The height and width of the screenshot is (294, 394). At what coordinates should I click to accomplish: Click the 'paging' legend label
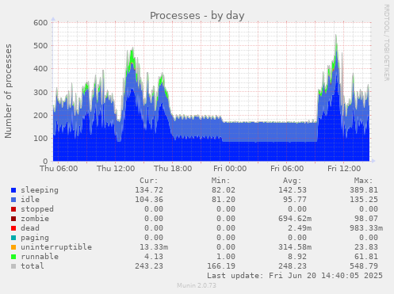[x=35, y=238]
